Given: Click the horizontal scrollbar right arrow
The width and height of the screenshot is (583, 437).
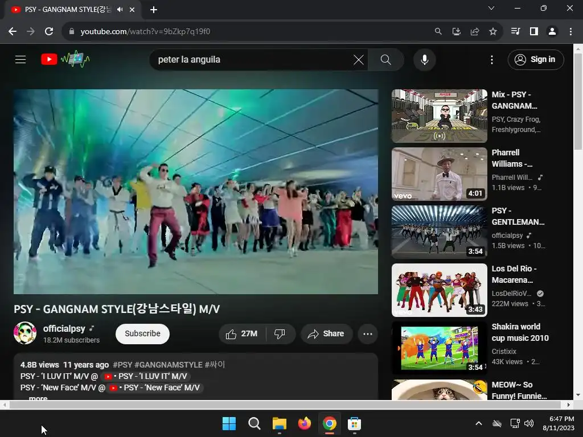Looking at the screenshot, I should tap(569, 405).
